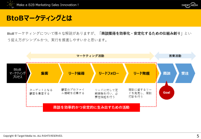Click the Copyright Target Media footer text

(x=33, y=136)
